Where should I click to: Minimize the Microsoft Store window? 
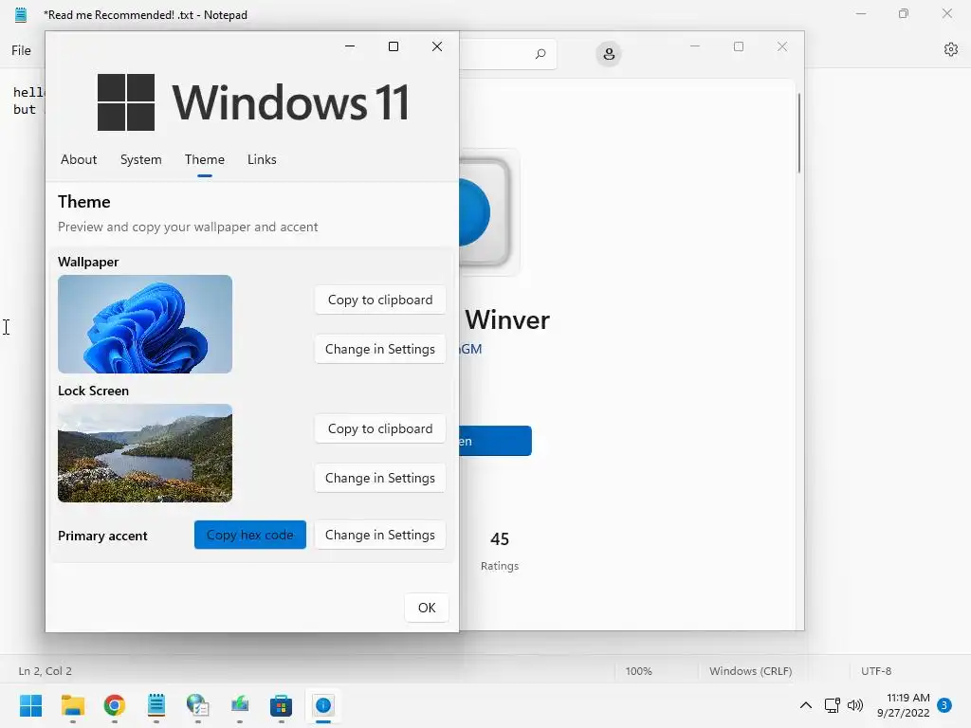695,46
